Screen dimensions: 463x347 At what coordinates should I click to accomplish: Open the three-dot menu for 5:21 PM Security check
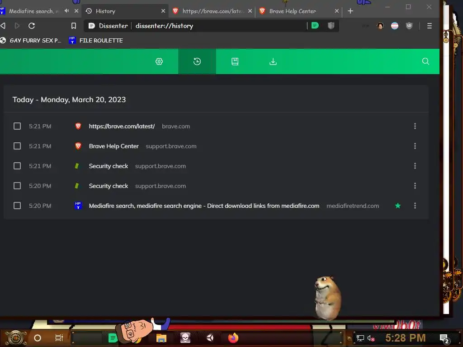(415, 166)
